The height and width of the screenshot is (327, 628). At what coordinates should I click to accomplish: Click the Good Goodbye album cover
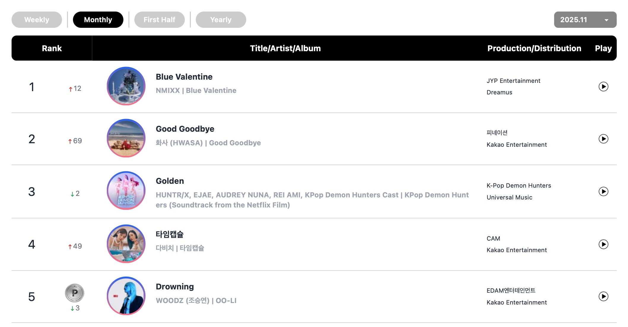(126, 138)
